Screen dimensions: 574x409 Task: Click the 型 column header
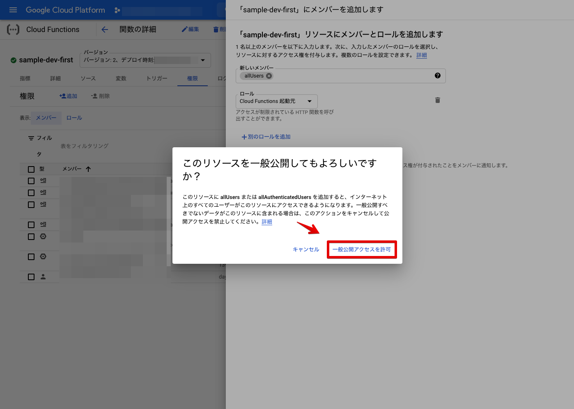tap(42, 169)
